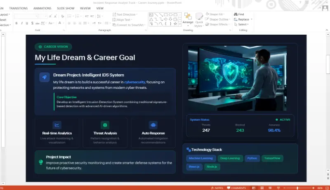Click Find in Editing group

[x=239, y=14]
